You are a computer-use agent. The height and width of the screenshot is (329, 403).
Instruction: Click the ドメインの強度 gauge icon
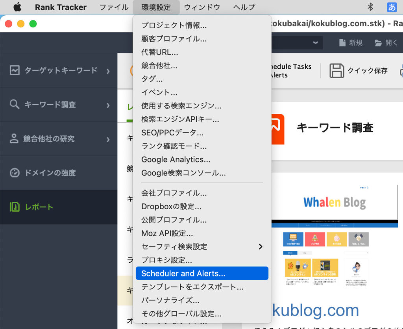[x=15, y=173]
